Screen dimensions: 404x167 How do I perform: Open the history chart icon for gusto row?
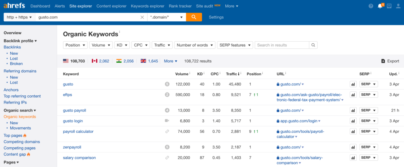[x=353, y=84]
